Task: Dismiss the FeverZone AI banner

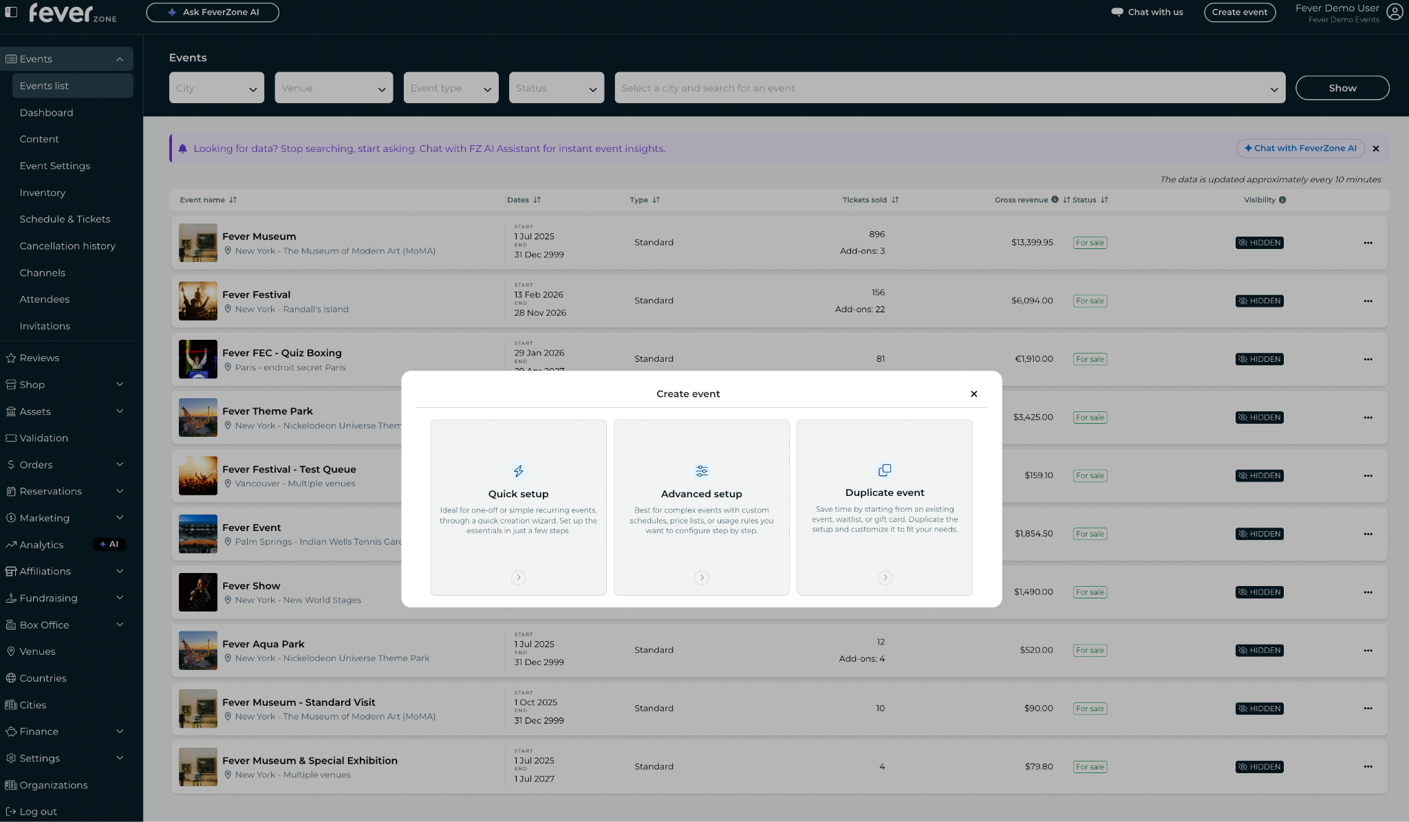Action: 1376,149
